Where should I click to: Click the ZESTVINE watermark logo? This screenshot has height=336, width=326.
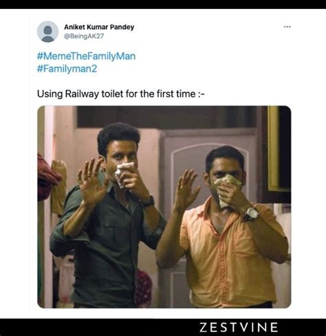point(239,327)
